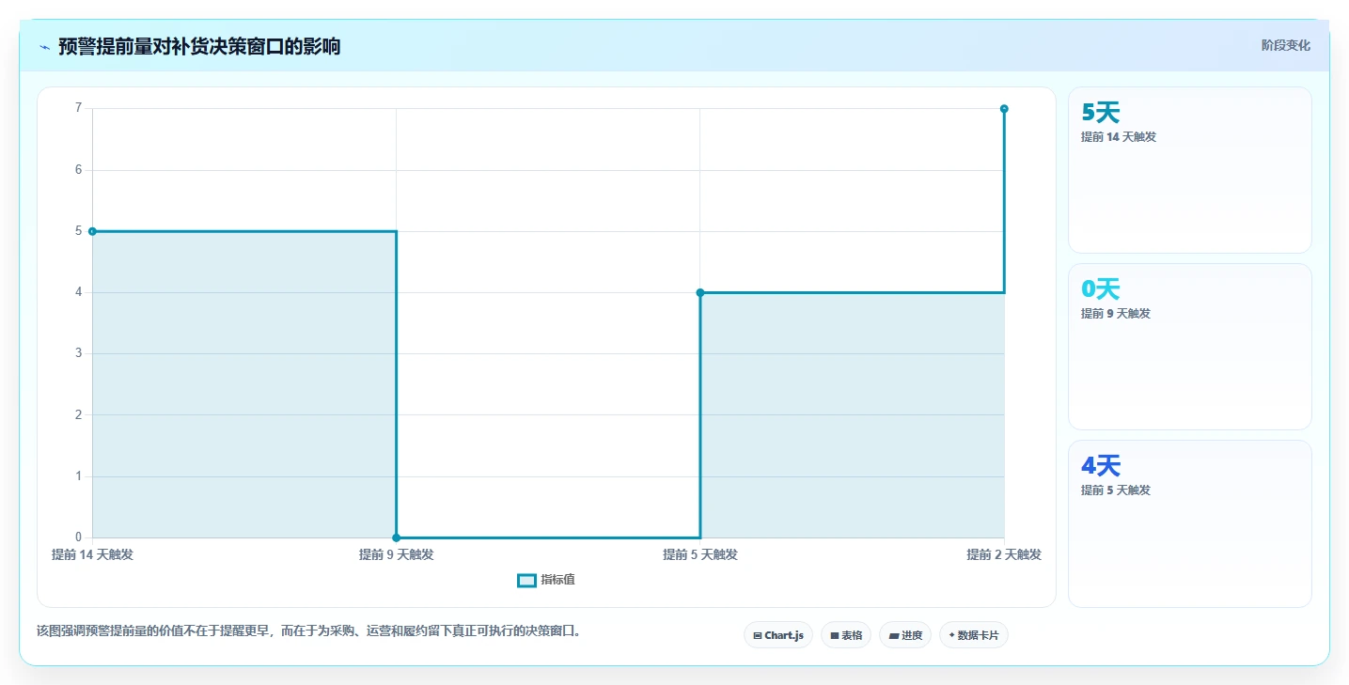Click the data point at 提前 14 天触发
Image resolution: width=1349 pixels, height=685 pixels.
tap(92, 231)
